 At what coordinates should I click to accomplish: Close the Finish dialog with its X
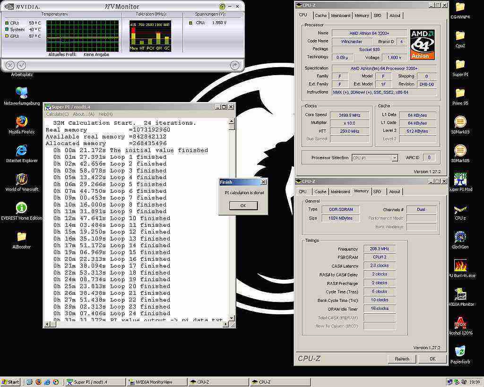264,182
